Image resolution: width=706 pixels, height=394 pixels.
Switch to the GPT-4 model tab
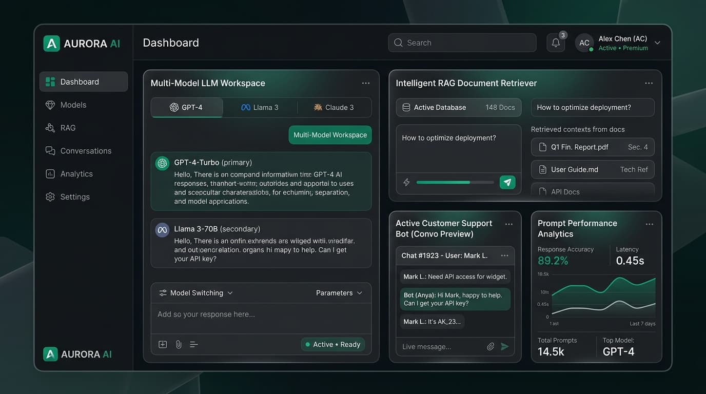click(187, 107)
